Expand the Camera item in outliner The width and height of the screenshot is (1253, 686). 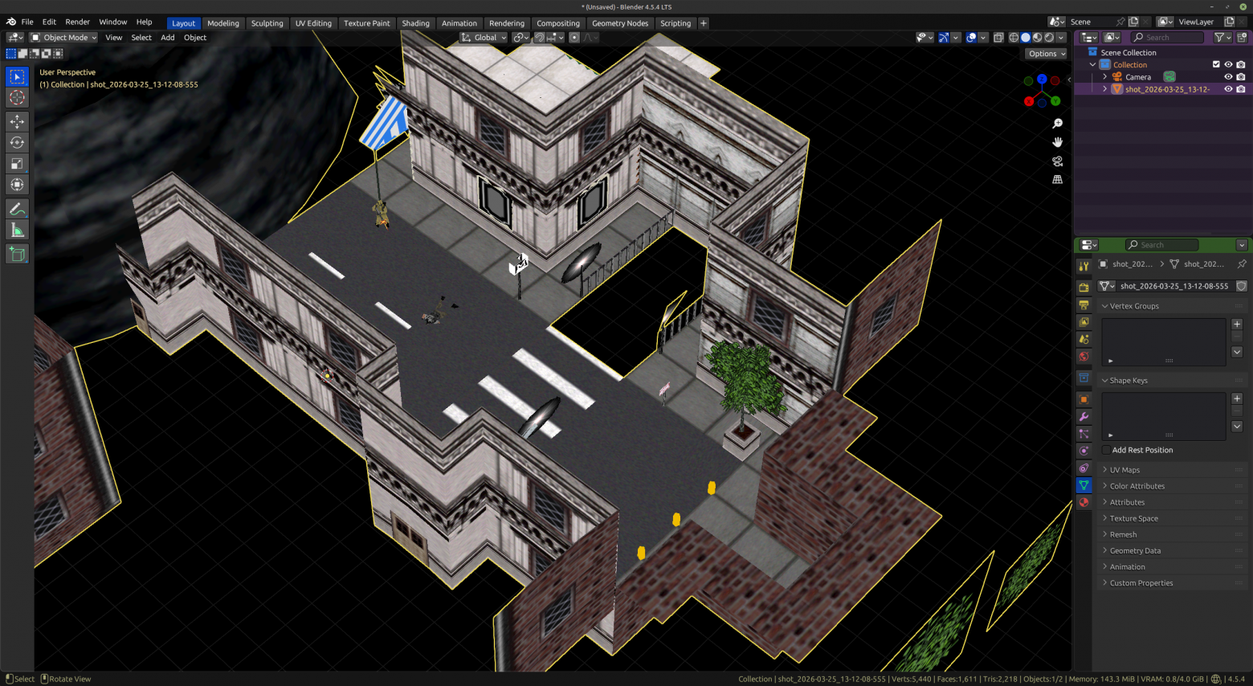click(1104, 77)
